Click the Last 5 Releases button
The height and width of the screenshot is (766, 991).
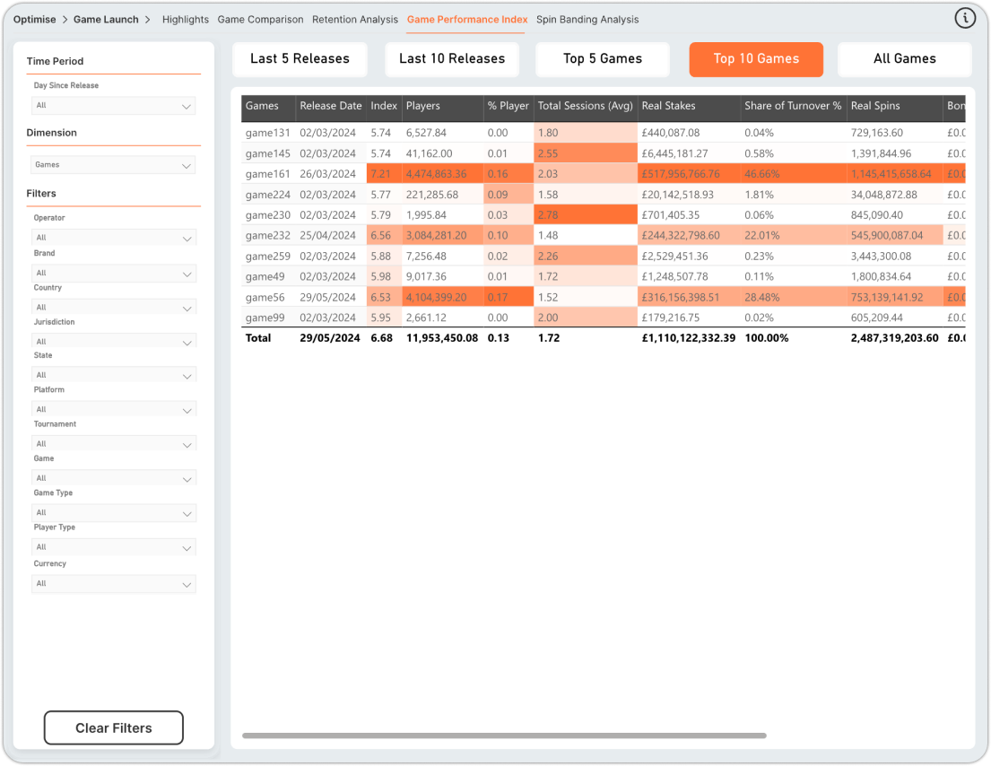[300, 59]
